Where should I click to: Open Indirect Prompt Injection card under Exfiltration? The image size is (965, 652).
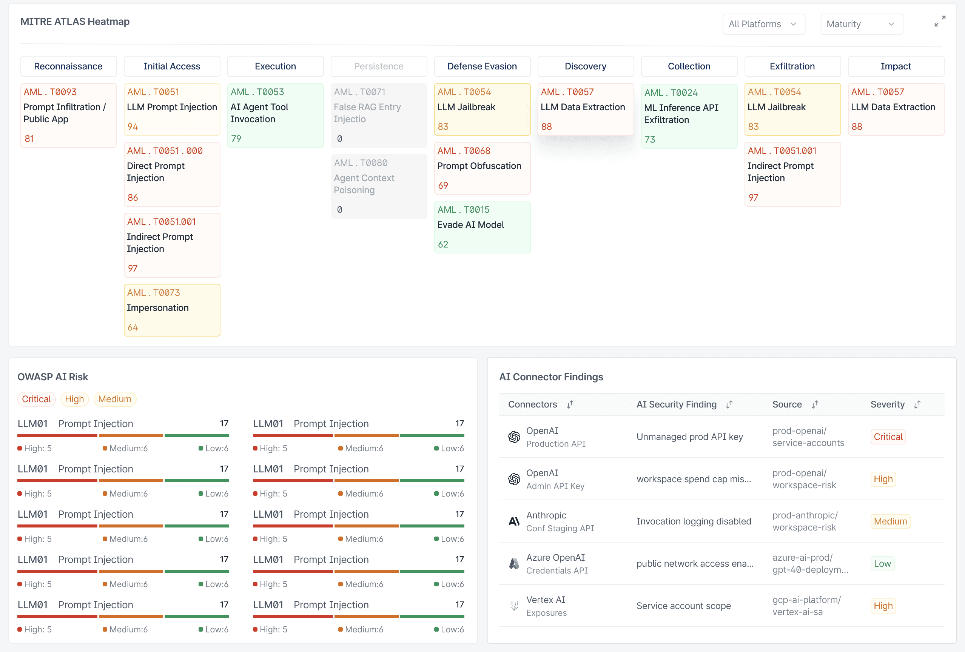pos(792,174)
